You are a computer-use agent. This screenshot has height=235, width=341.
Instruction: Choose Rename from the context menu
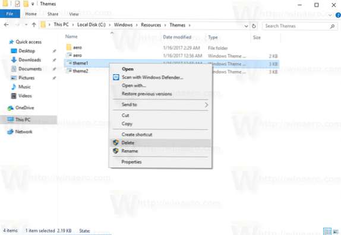pos(130,151)
